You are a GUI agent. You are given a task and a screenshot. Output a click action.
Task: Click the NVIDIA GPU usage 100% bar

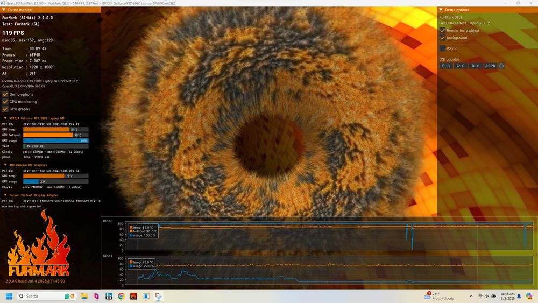pyautogui.click(x=55, y=140)
